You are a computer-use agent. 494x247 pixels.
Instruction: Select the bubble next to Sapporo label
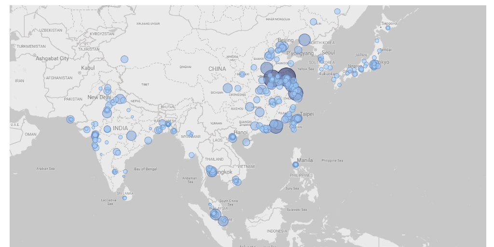click(x=388, y=28)
